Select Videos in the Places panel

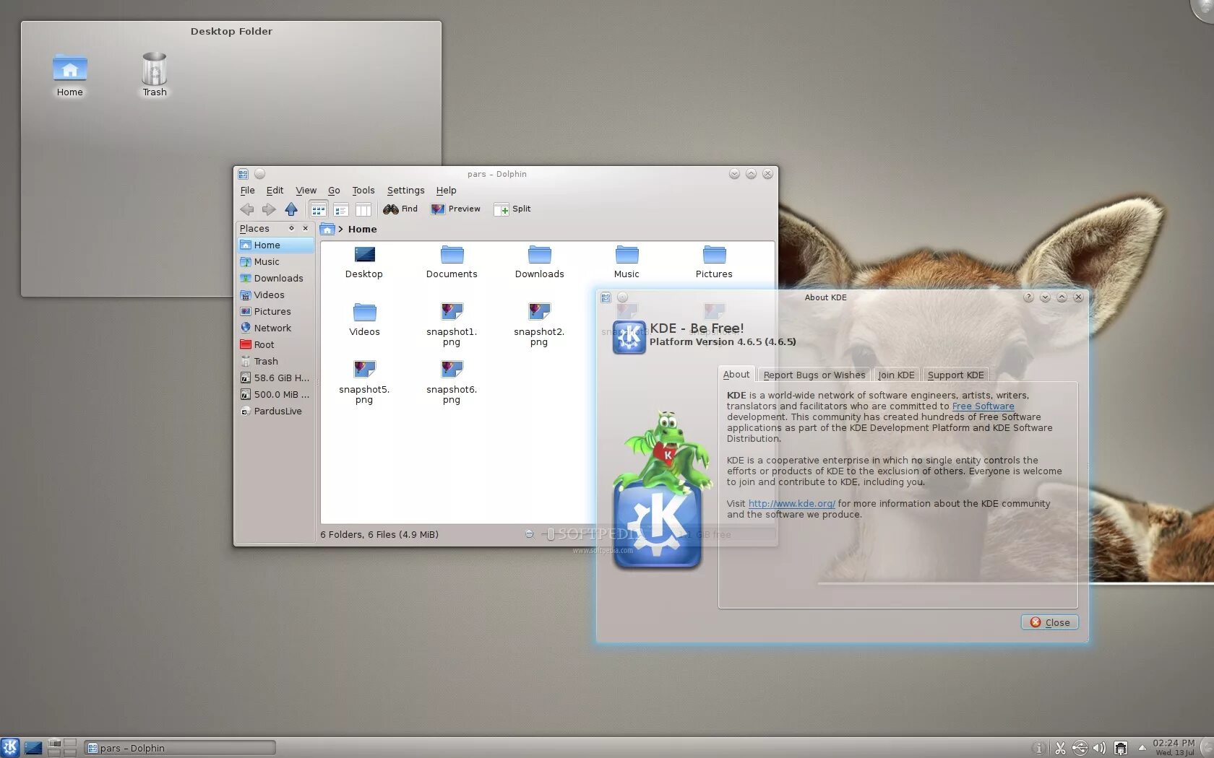click(x=275, y=295)
